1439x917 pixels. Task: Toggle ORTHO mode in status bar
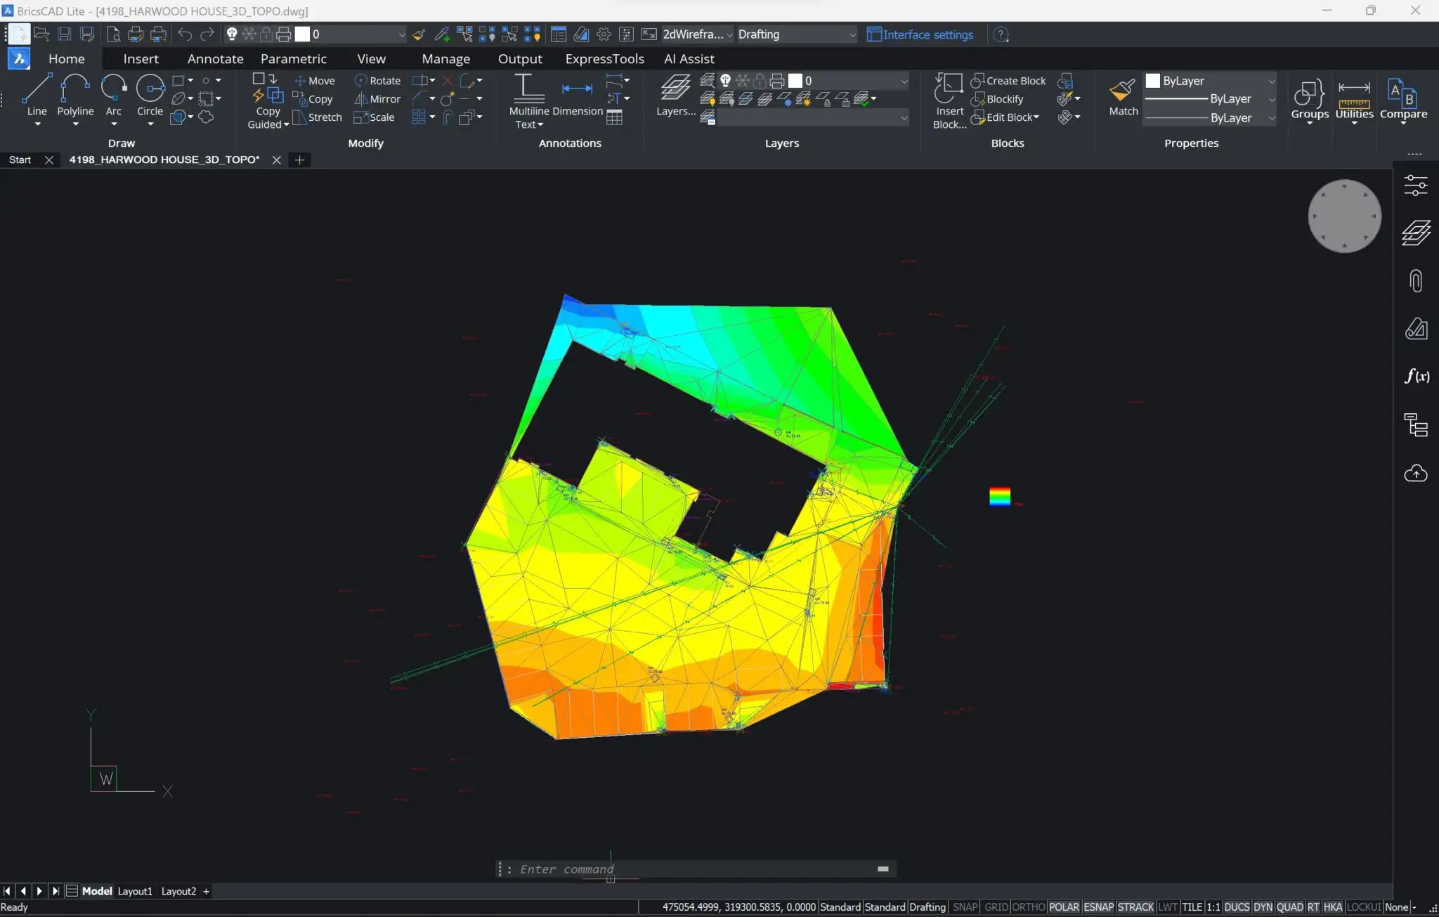tap(1029, 907)
